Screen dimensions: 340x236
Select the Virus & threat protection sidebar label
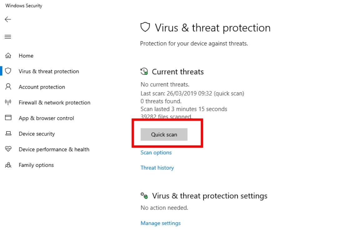point(49,71)
